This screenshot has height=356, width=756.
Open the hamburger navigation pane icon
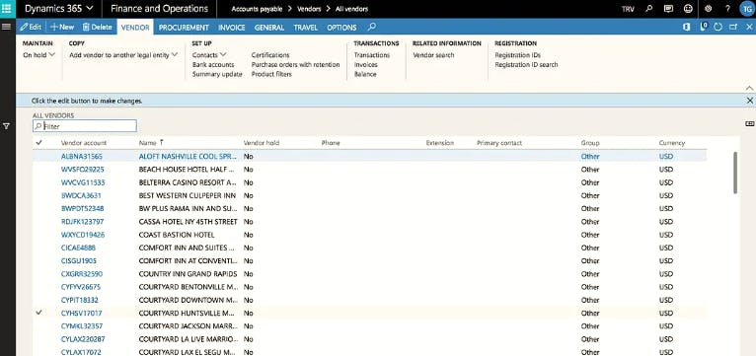click(x=7, y=27)
